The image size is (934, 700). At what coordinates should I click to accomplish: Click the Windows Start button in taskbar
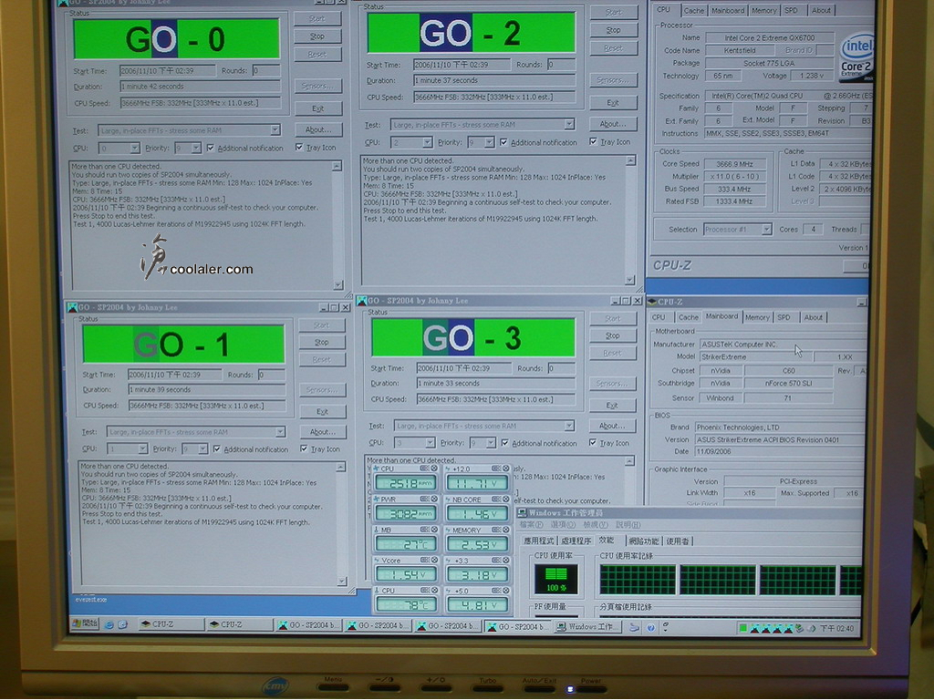[85, 625]
